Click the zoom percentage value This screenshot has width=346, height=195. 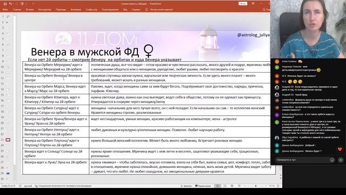(x=271, y=186)
